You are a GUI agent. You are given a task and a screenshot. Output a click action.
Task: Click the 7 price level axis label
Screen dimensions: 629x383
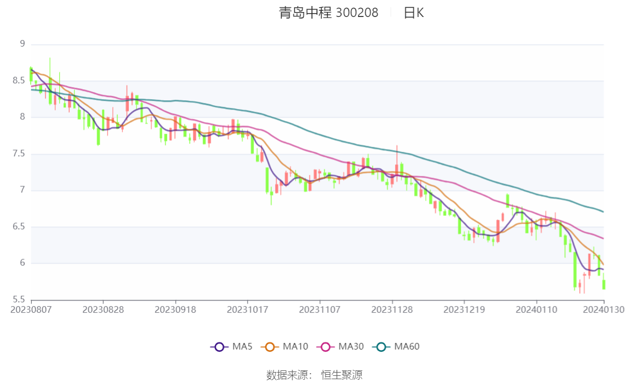(22, 190)
